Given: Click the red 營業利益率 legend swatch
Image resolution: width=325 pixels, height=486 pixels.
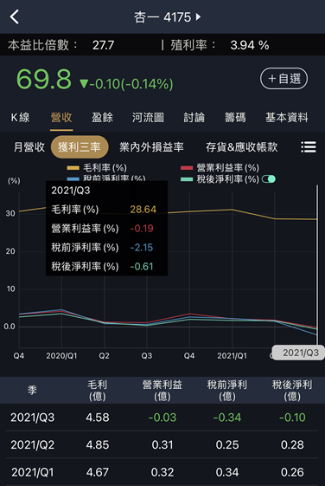Looking at the screenshot, I should coord(187,168).
